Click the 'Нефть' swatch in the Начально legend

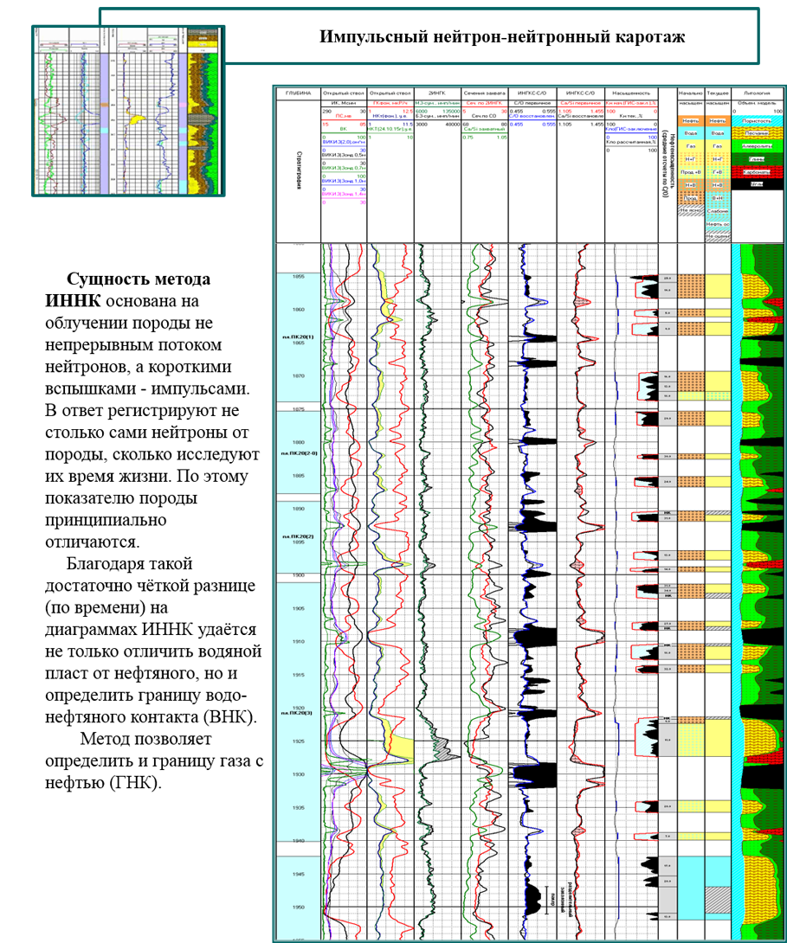coord(691,121)
